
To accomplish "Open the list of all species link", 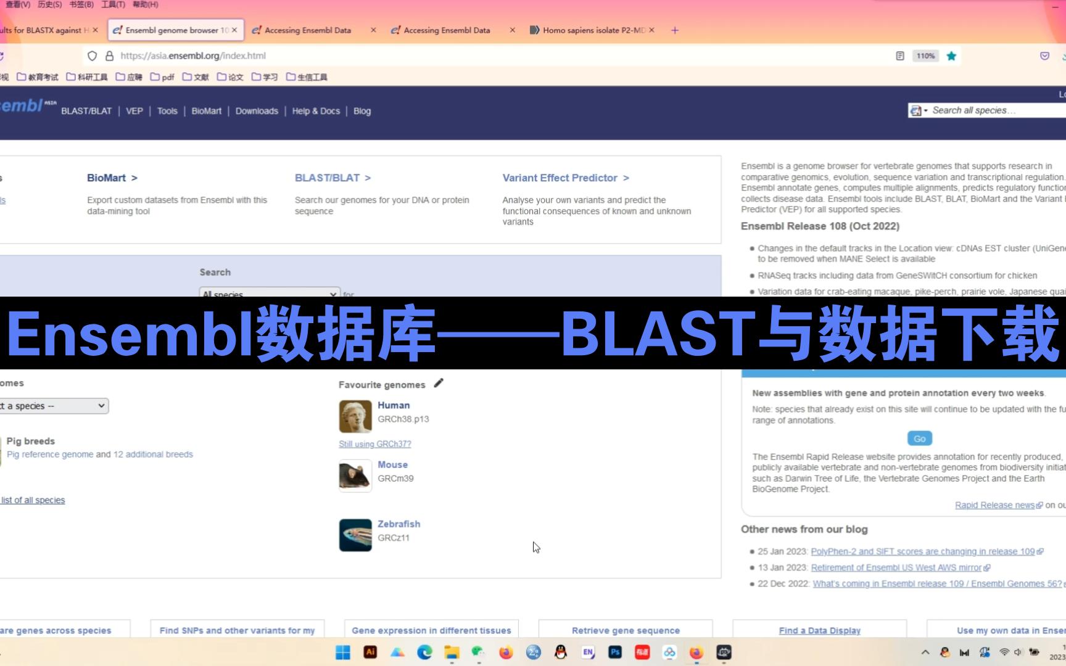I will (x=33, y=500).
